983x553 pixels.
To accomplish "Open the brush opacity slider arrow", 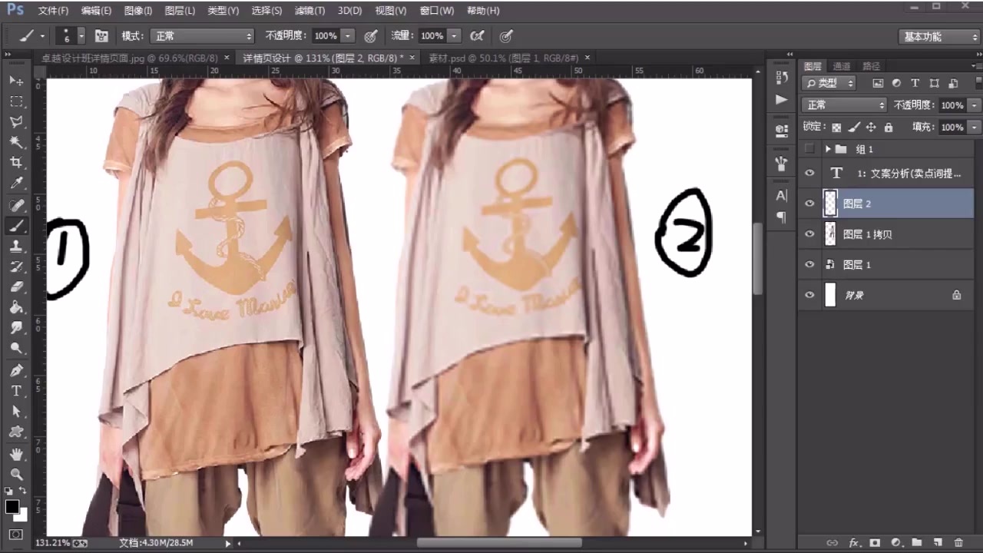I will tap(348, 36).
